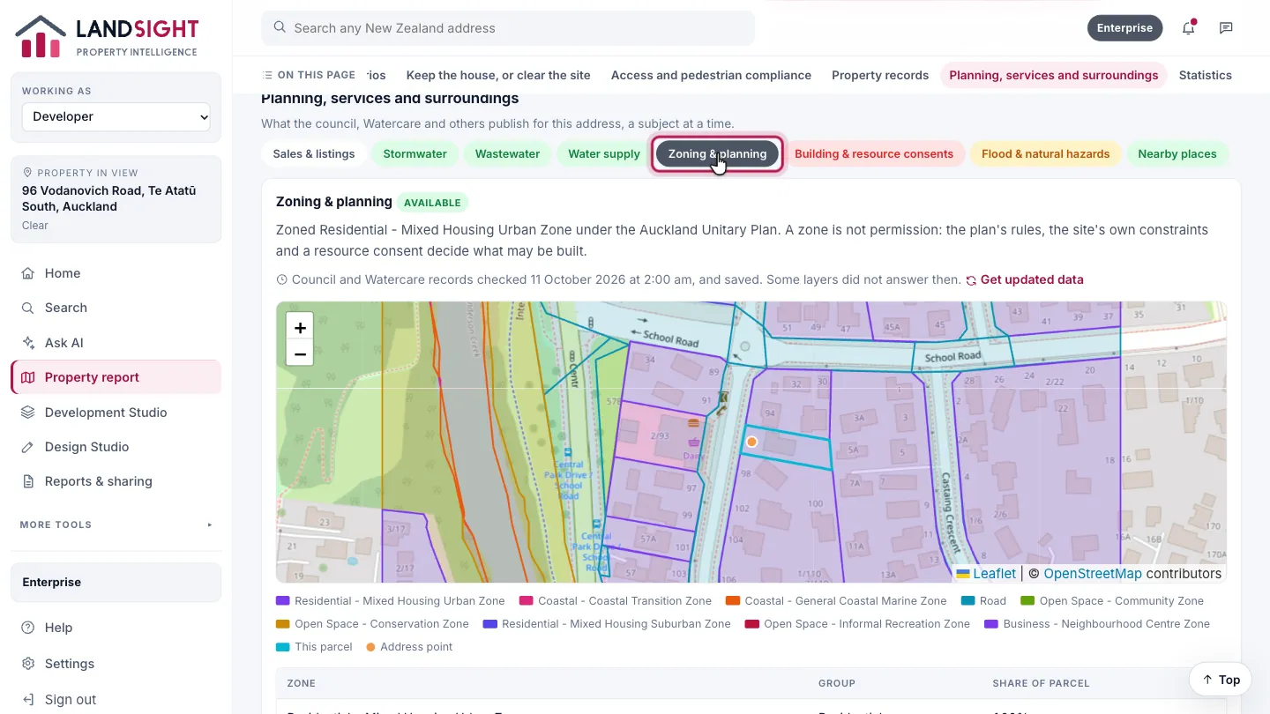Sign out of the account

116,699
